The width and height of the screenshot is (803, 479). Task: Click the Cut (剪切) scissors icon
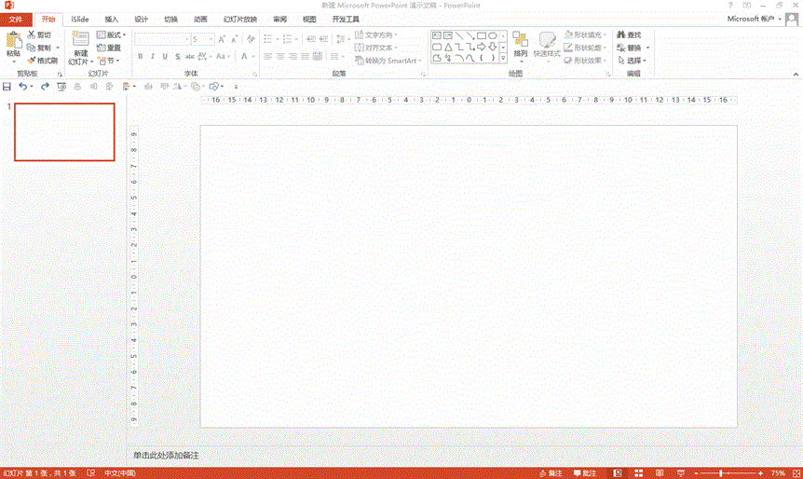coord(32,34)
